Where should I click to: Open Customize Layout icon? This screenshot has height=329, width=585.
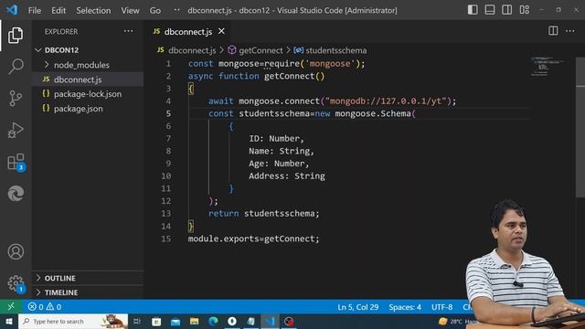click(524, 10)
